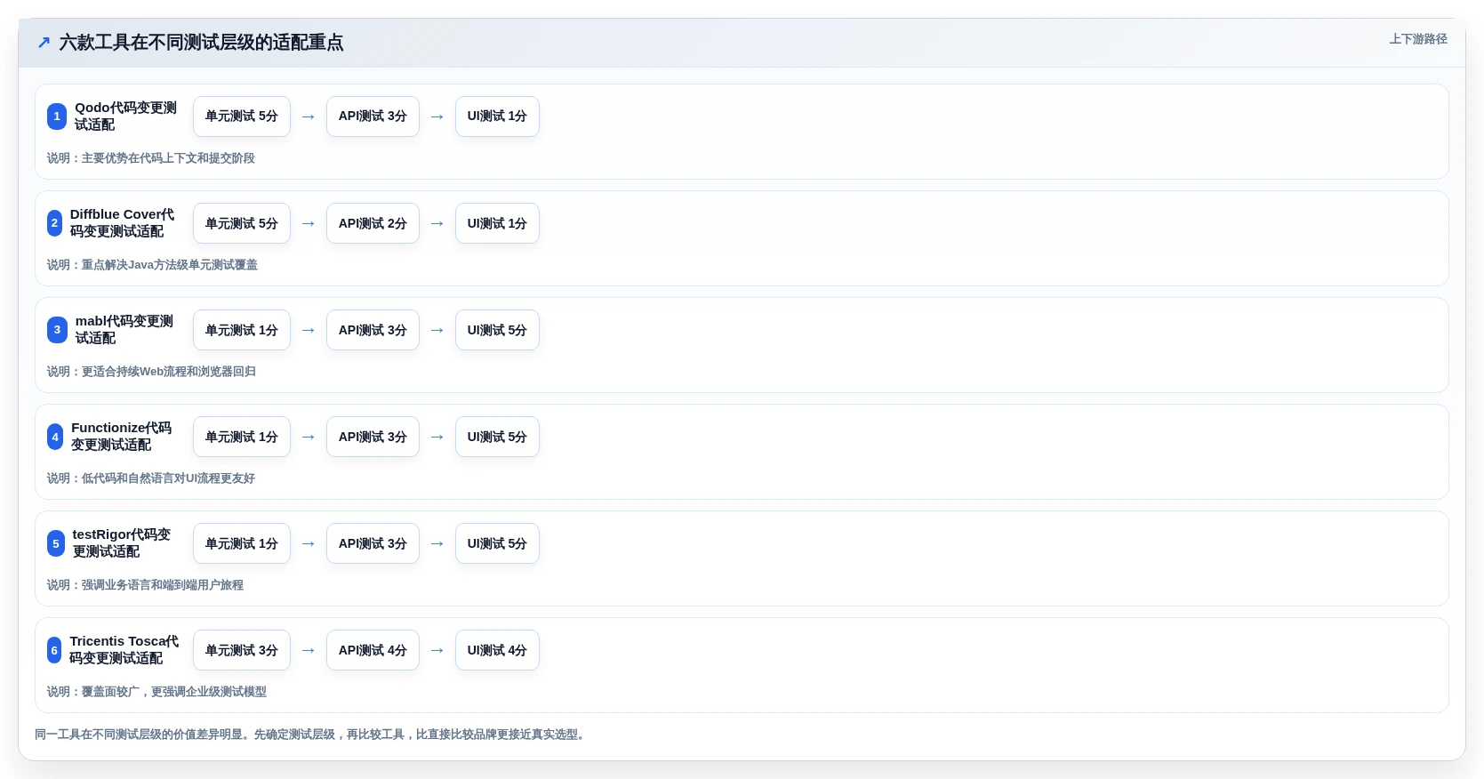Click testRigor row 单元测试 1分 chip

click(242, 543)
